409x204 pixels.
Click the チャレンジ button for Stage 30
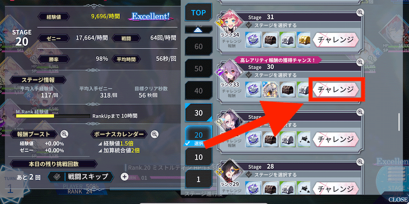(335, 89)
